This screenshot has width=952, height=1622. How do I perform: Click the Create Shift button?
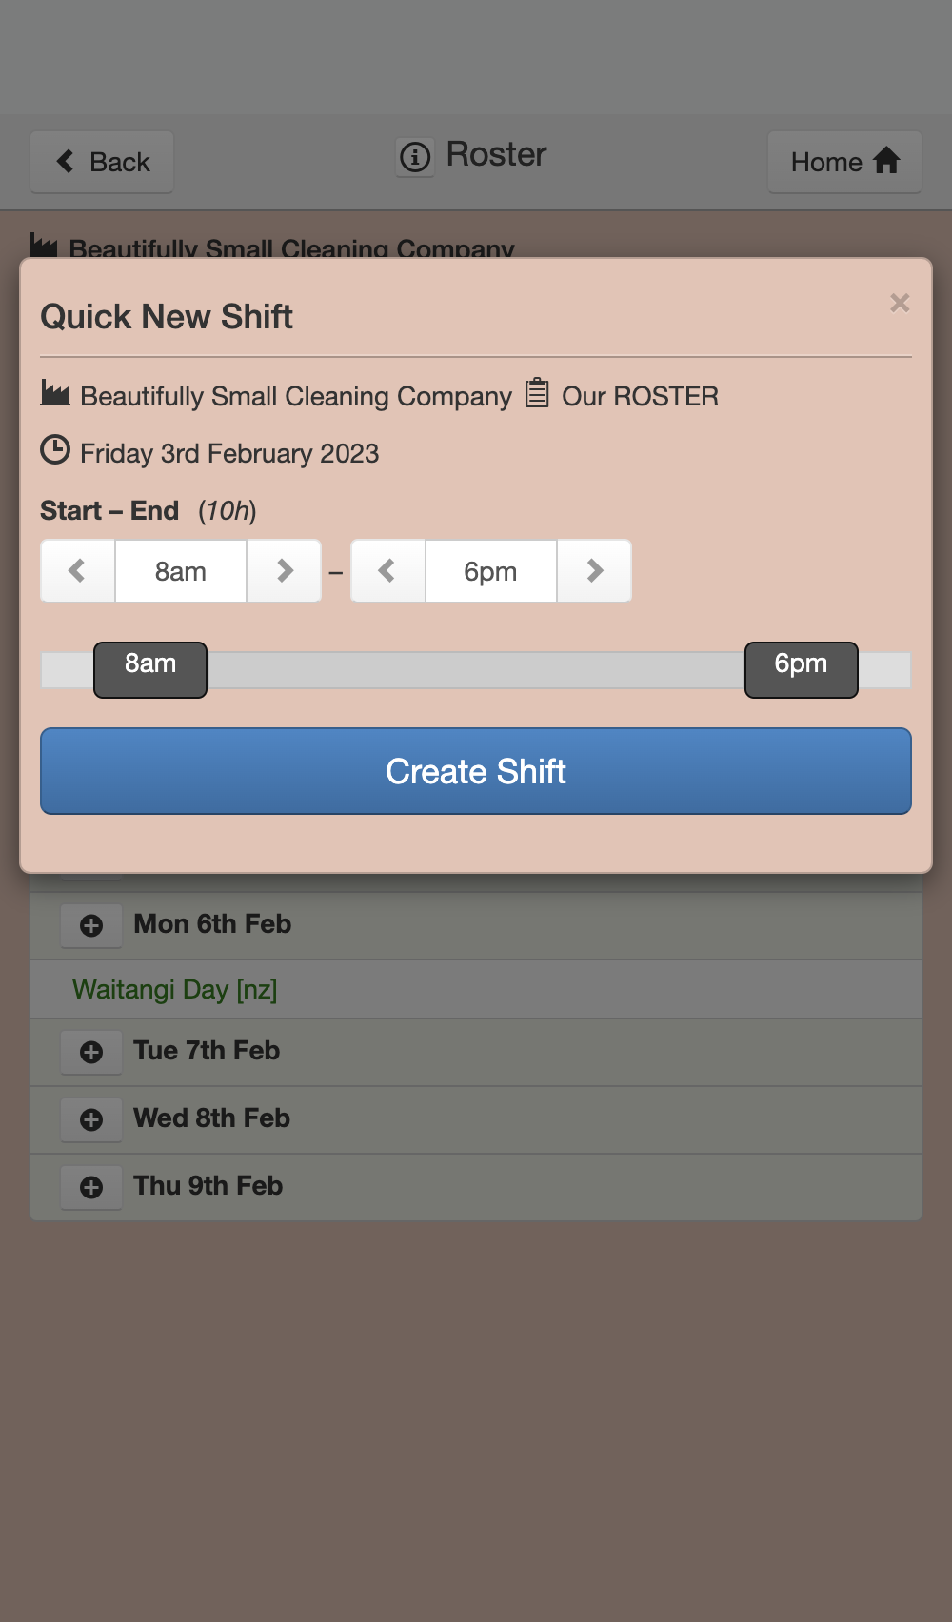pyautogui.click(x=476, y=771)
